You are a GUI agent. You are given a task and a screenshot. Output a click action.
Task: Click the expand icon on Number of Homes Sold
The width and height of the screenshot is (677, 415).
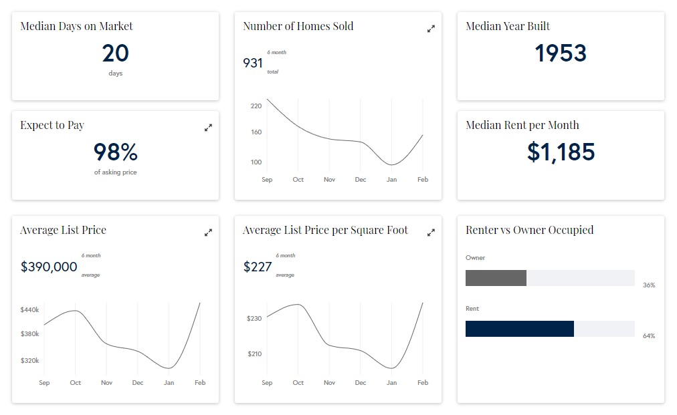pos(431,29)
